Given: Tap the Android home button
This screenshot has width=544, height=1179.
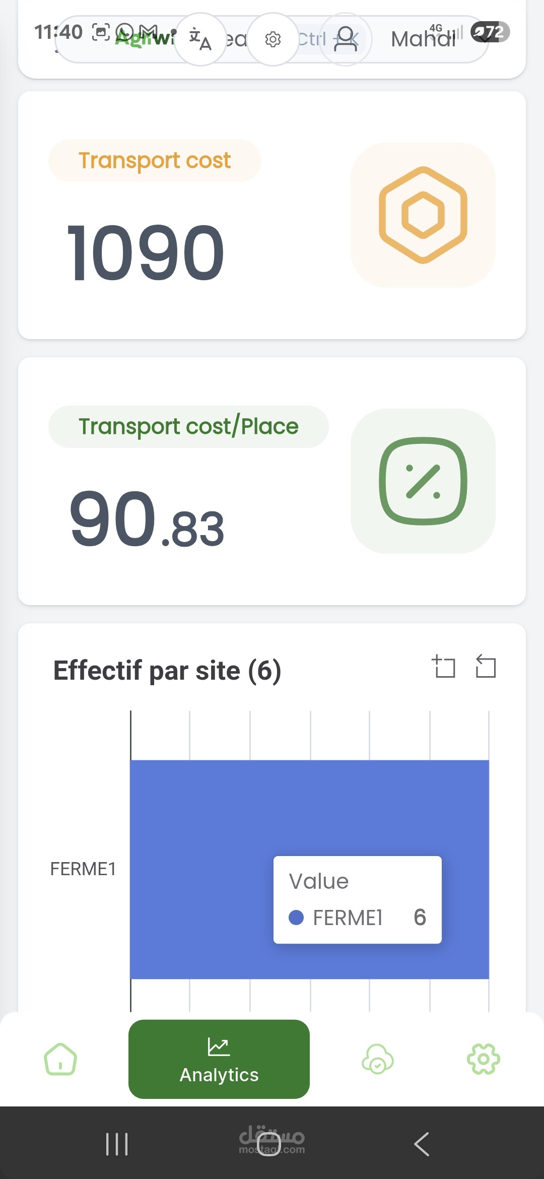Looking at the screenshot, I should (268, 1144).
